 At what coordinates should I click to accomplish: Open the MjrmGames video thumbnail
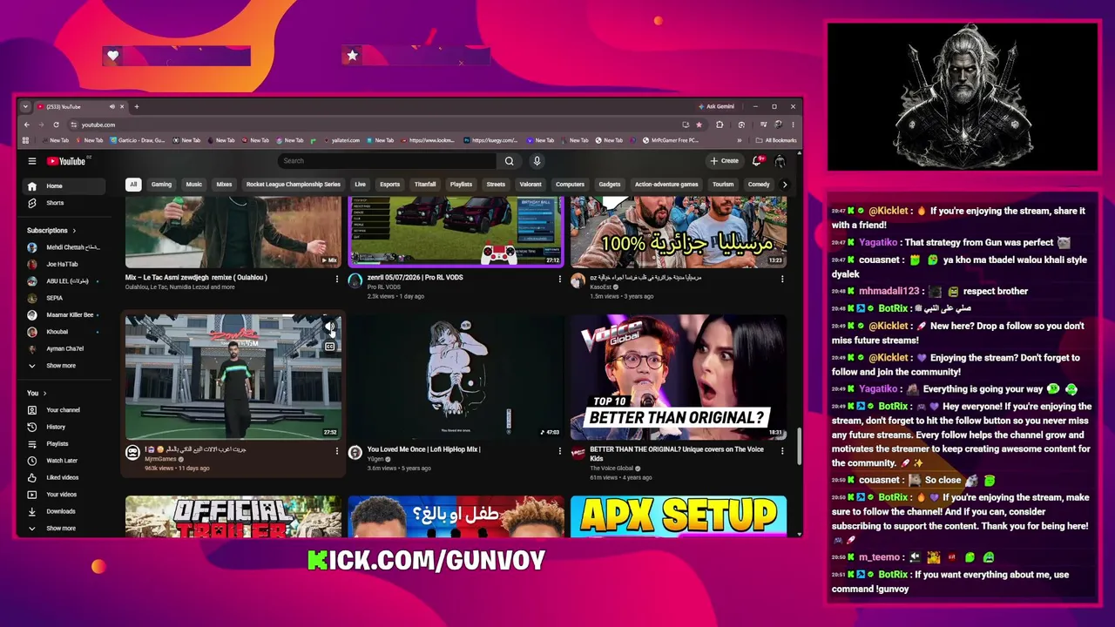coord(233,377)
